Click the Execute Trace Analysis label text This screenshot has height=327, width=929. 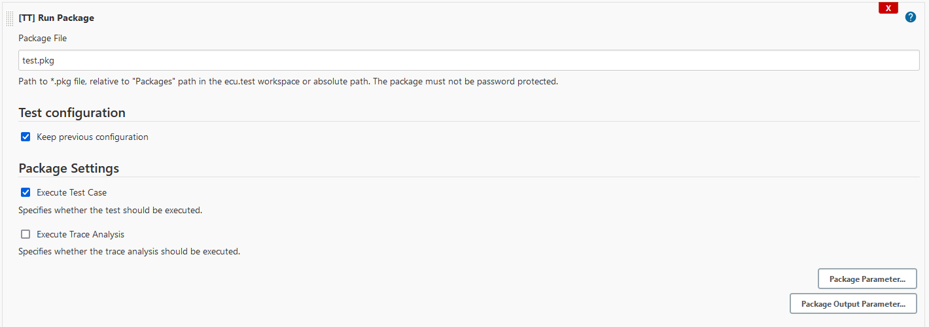point(80,234)
